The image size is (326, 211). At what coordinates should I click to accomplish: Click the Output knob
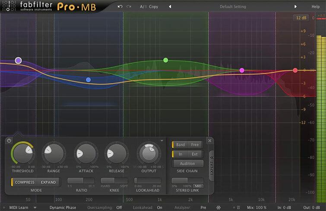pyautogui.click(x=149, y=153)
